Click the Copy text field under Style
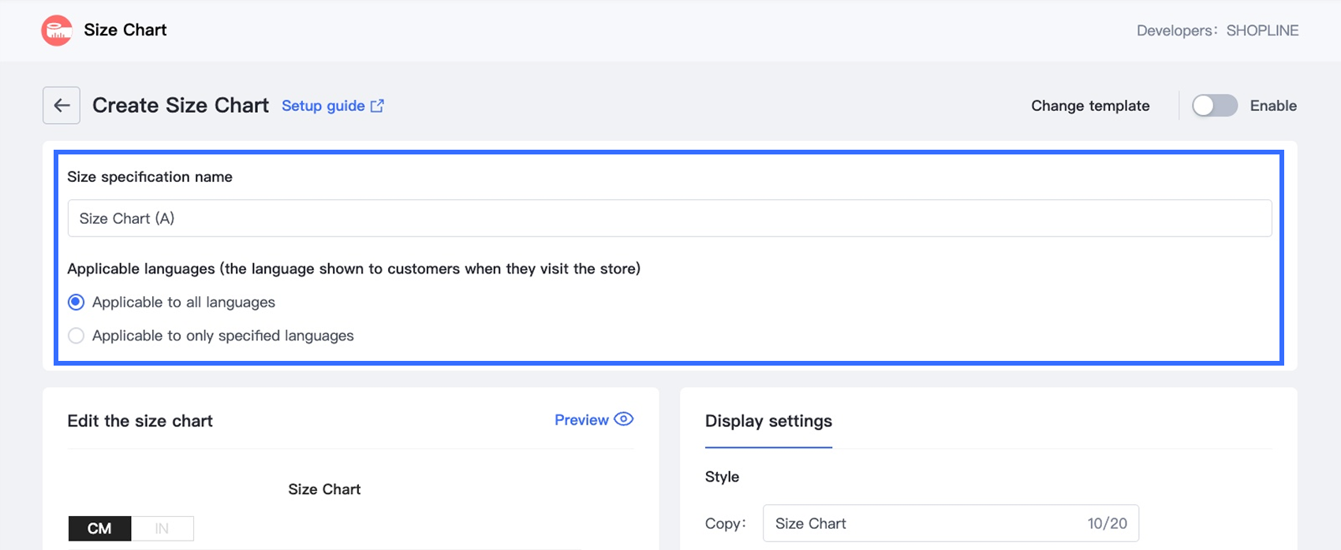 pos(923,523)
